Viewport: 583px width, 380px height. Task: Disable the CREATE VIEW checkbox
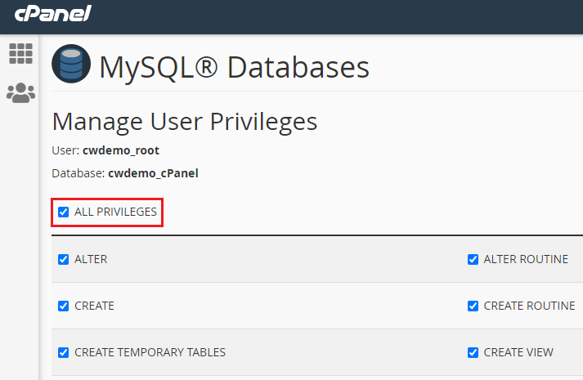pyautogui.click(x=473, y=353)
